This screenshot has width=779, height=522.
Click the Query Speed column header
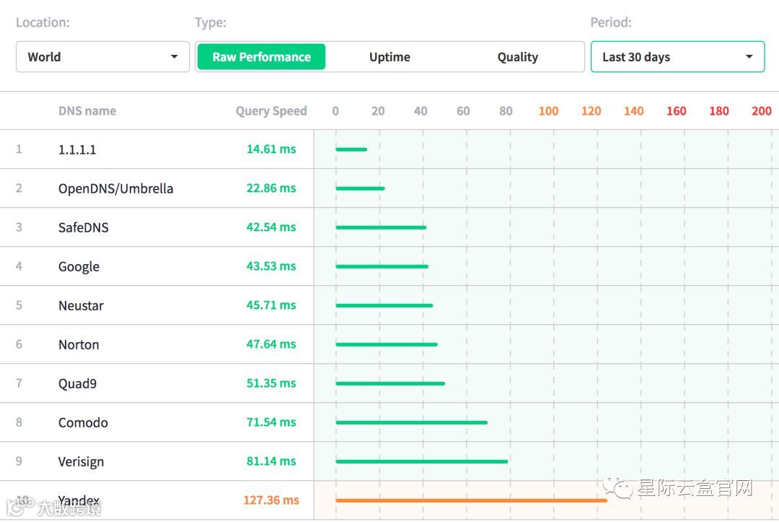271,111
